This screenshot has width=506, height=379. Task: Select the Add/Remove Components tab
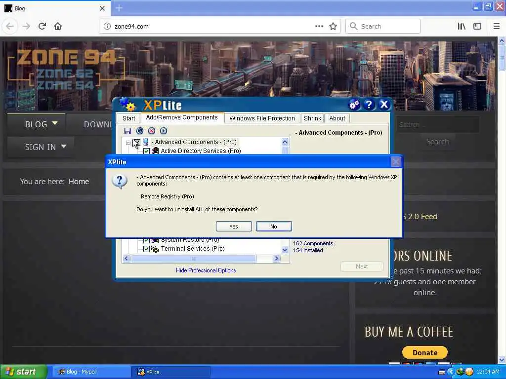point(182,117)
